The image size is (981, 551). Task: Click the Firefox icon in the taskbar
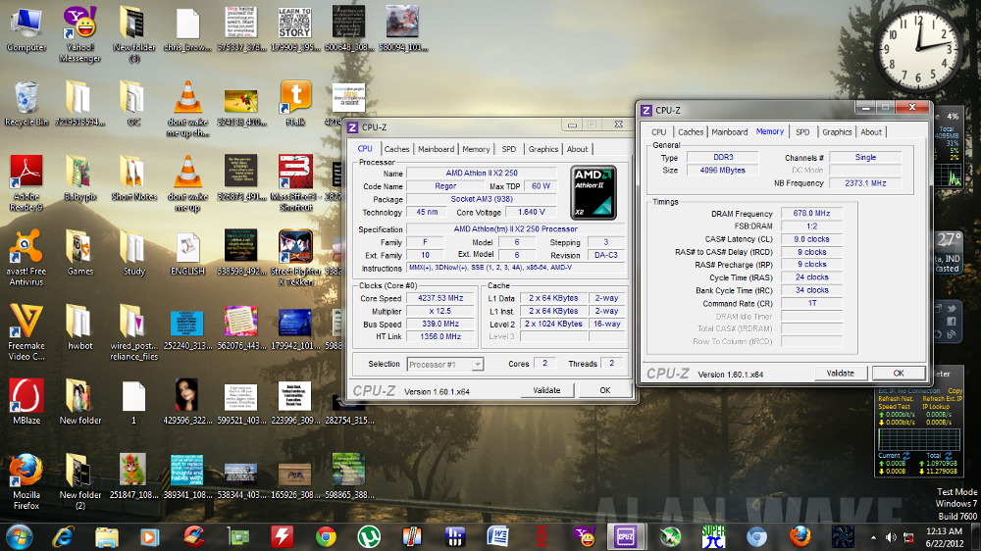800,536
